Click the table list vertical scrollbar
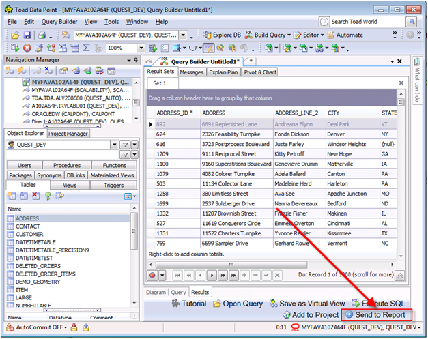This screenshot has height=339, width=428. [x=134, y=231]
